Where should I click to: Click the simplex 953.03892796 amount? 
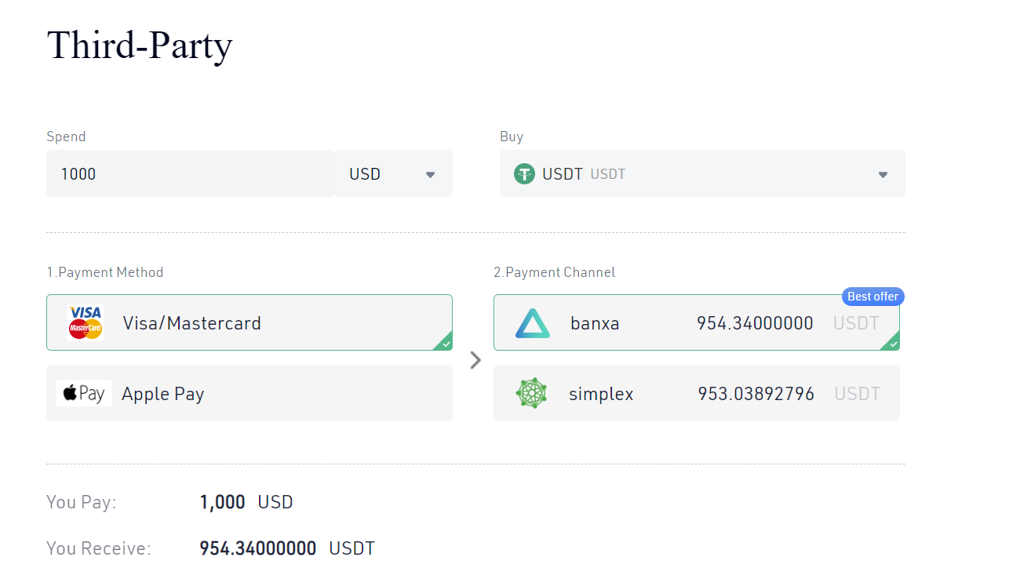coord(756,394)
